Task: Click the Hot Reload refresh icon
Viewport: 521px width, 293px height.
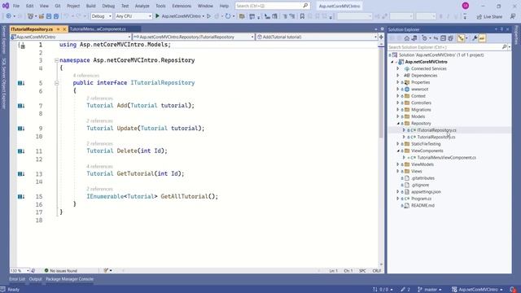Action: pyautogui.click(x=228, y=16)
